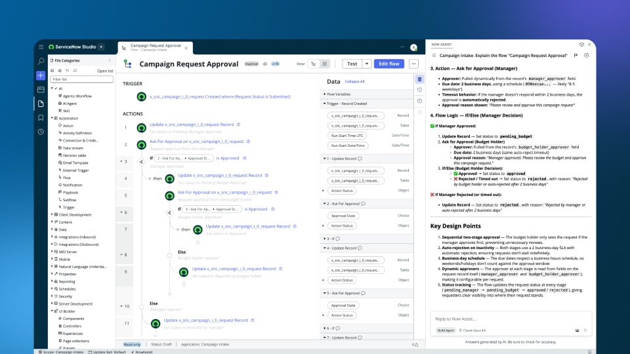Screen dimensions: 630x354
Task: Switch to diagram view layout toggle
Action: tap(325, 64)
